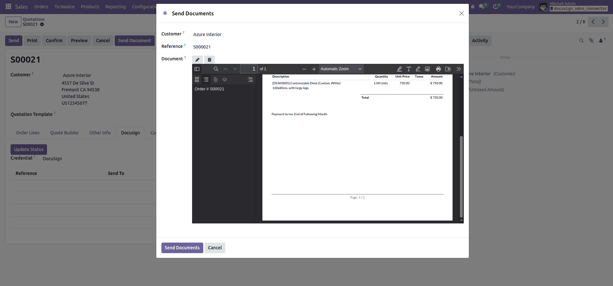Show layers in PDF sidebar
The height and width of the screenshot is (286, 613).
coord(225,79)
